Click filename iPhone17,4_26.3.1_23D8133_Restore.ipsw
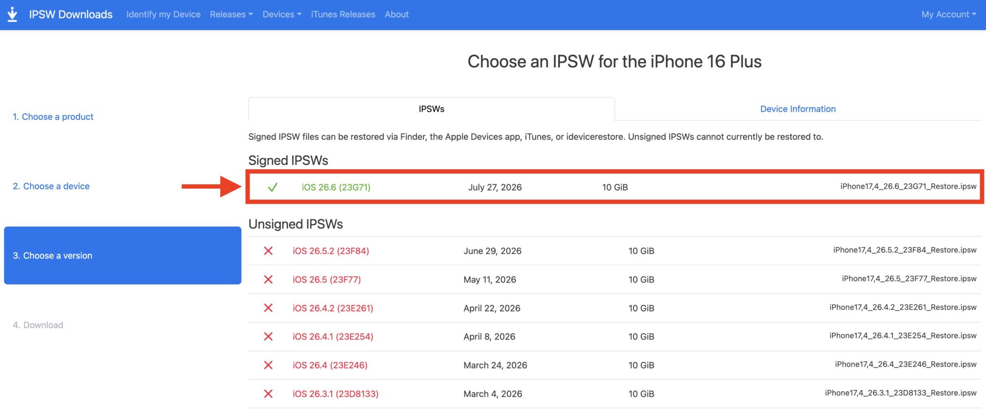 901,393
